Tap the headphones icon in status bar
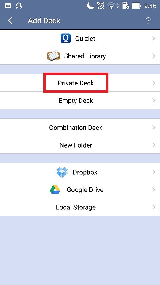Screen dimensions: 160x285 pyautogui.click(x=19, y=6)
